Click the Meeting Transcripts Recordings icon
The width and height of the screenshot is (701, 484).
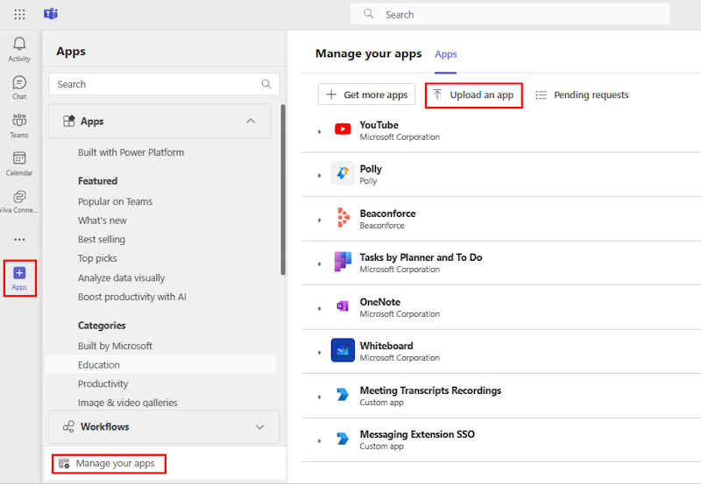(343, 394)
